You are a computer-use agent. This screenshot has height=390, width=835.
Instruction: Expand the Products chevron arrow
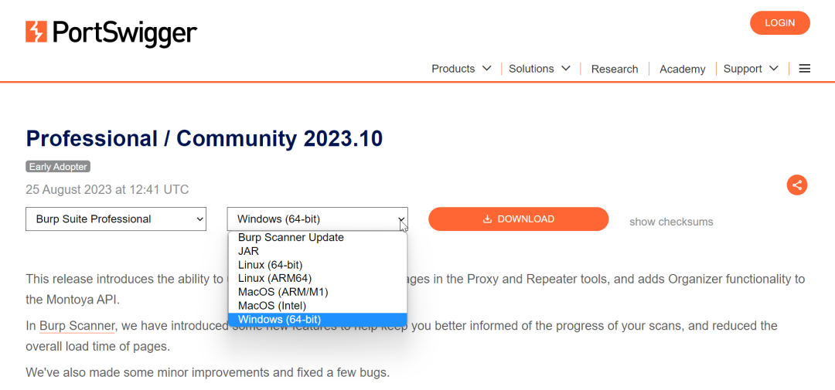[x=486, y=69]
